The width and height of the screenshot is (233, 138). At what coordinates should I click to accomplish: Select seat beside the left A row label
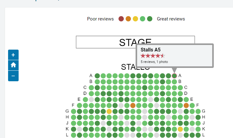click(x=97, y=76)
